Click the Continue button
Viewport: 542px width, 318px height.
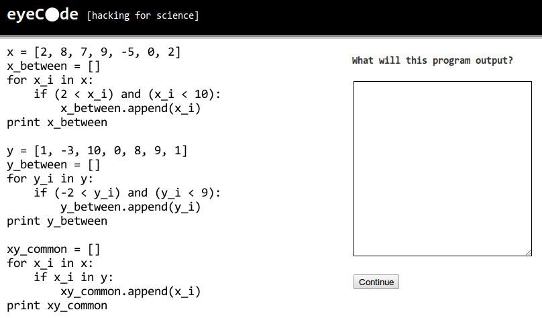pos(376,282)
